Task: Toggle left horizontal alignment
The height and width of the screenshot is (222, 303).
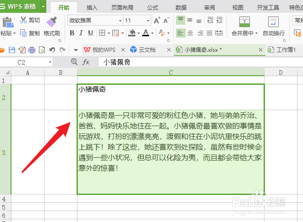Action: coord(181,33)
